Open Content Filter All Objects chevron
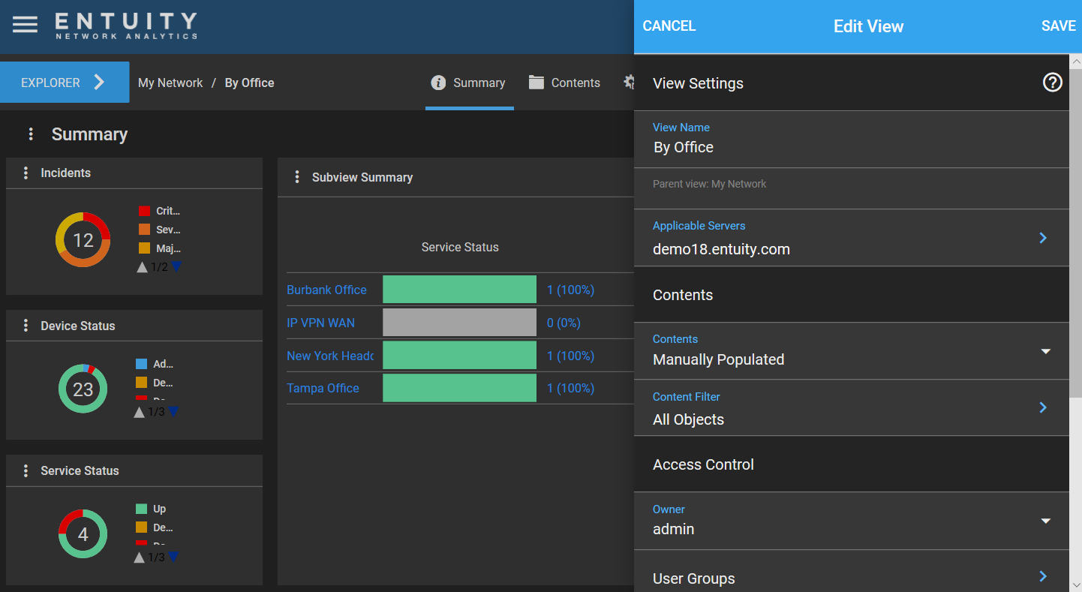Image resolution: width=1082 pixels, height=592 pixels. tap(1043, 407)
